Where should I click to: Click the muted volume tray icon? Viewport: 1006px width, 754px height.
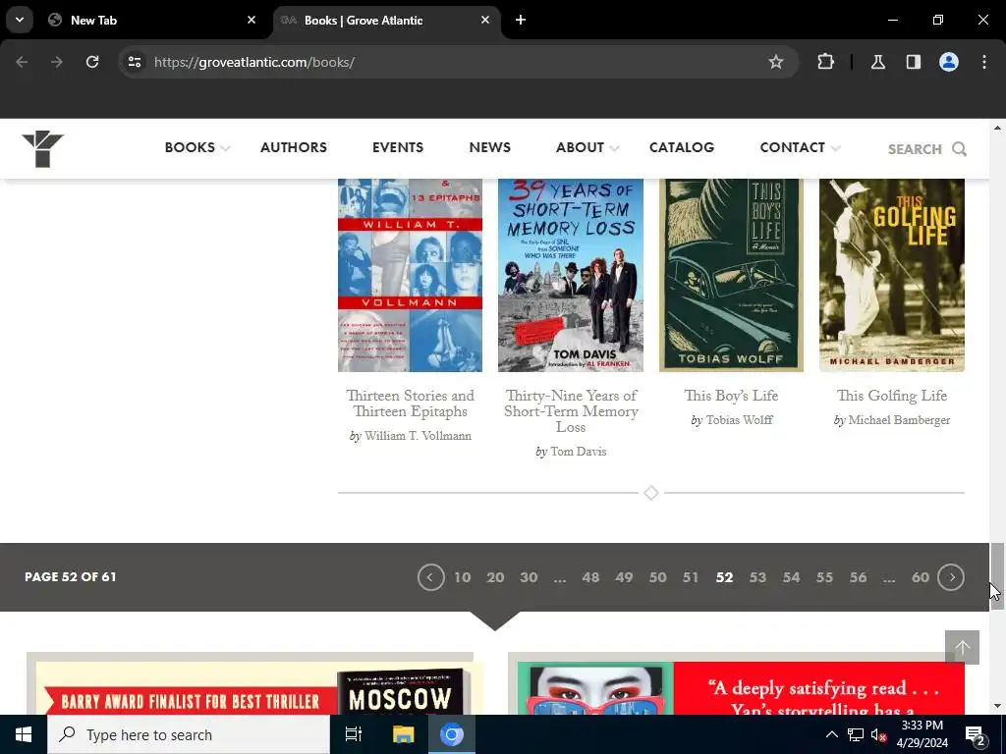(x=879, y=734)
